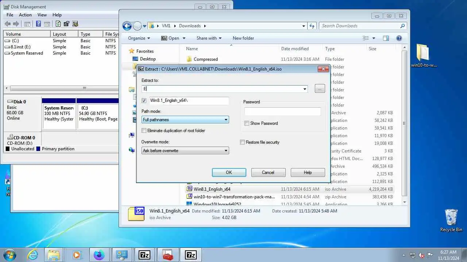Click the Back arrow in Disk Management toolbar

tap(7, 24)
